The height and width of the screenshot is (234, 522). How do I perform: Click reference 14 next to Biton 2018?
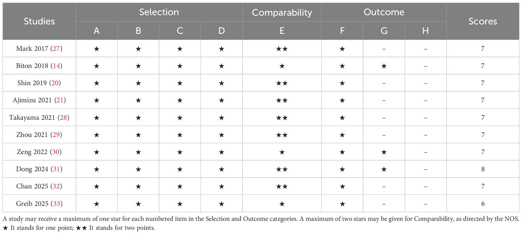click(x=56, y=66)
